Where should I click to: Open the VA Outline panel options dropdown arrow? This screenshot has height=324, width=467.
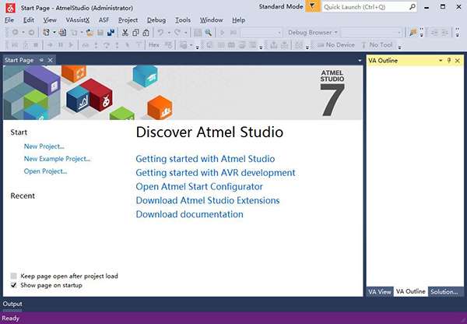tap(440, 60)
